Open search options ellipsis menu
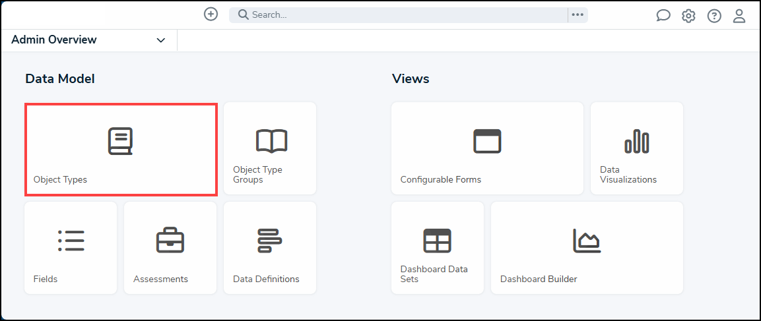The image size is (761, 321). pyautogui.click(x=578, y=15)
